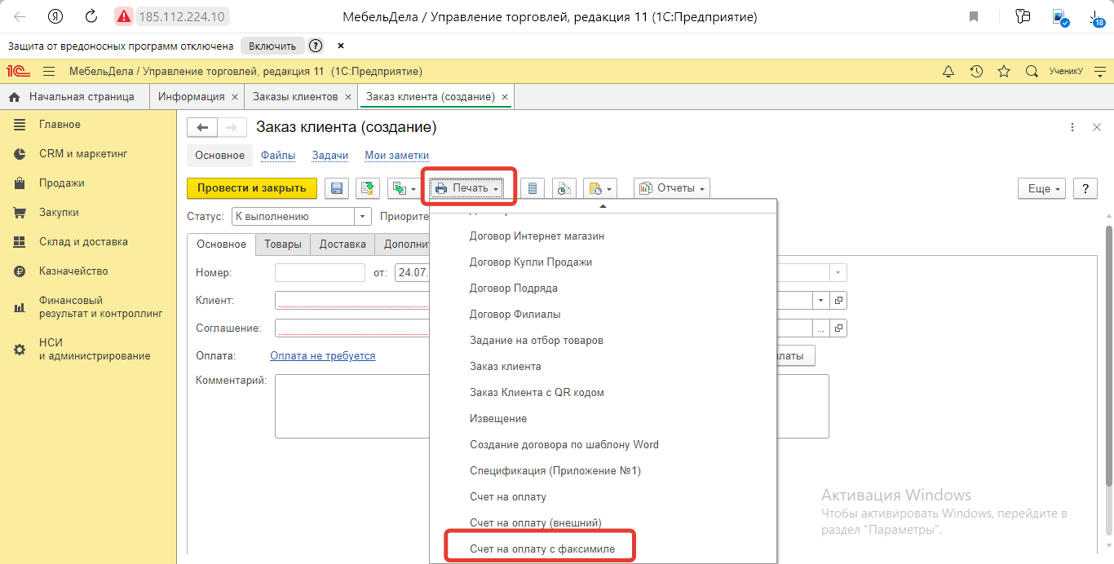The height and width of the screenshot is (564, 1114).
Task: Open the Печать dropdown button
Action: point(467,188)
